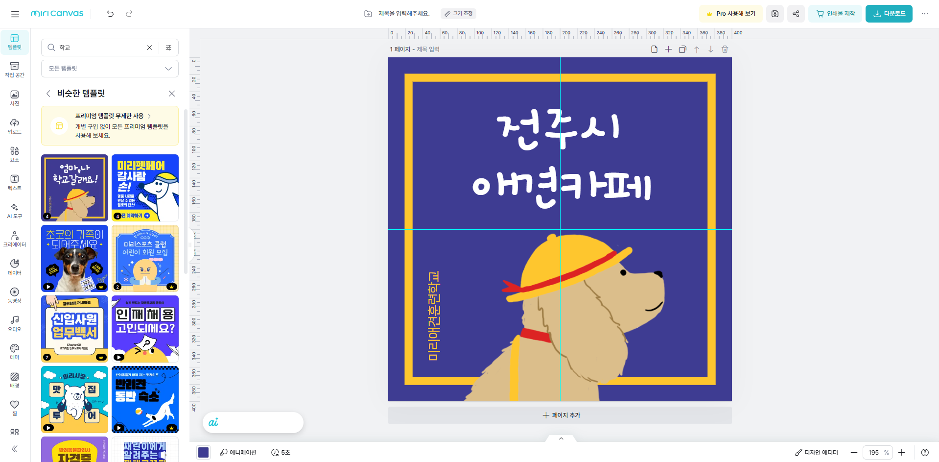The height and width of the screenshot is (462, 939).
Task: Select the 신입사원 업무백서 template
Action: tap(74, 329)
